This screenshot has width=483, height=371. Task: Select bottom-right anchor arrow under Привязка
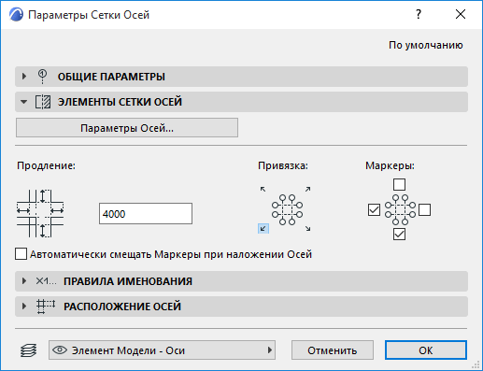307,228
